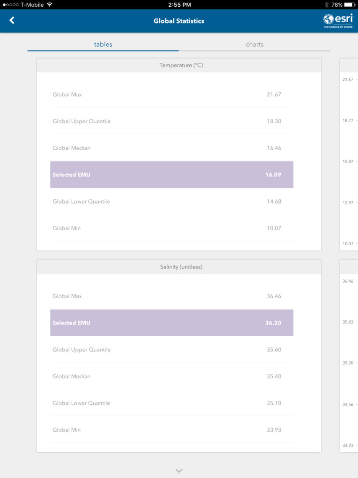The height and width of the screenshot is (478, 358).
Task: Tap the Global Statistics title
Action: point(179,21)
